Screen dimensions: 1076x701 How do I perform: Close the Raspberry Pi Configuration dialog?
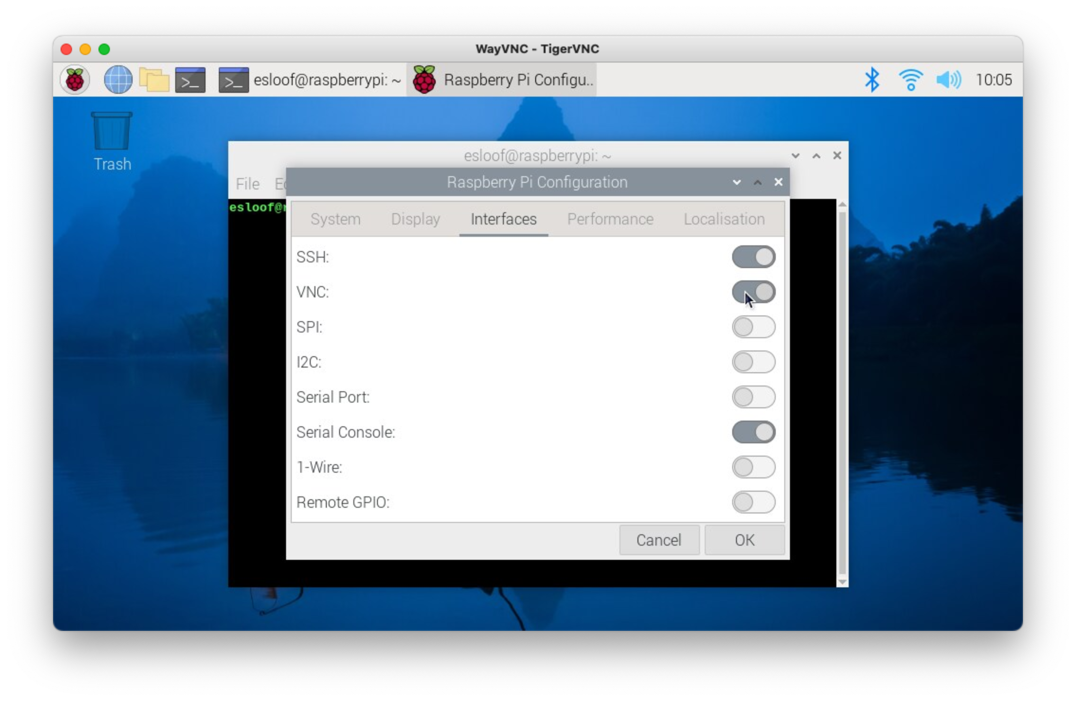point(778,182)
